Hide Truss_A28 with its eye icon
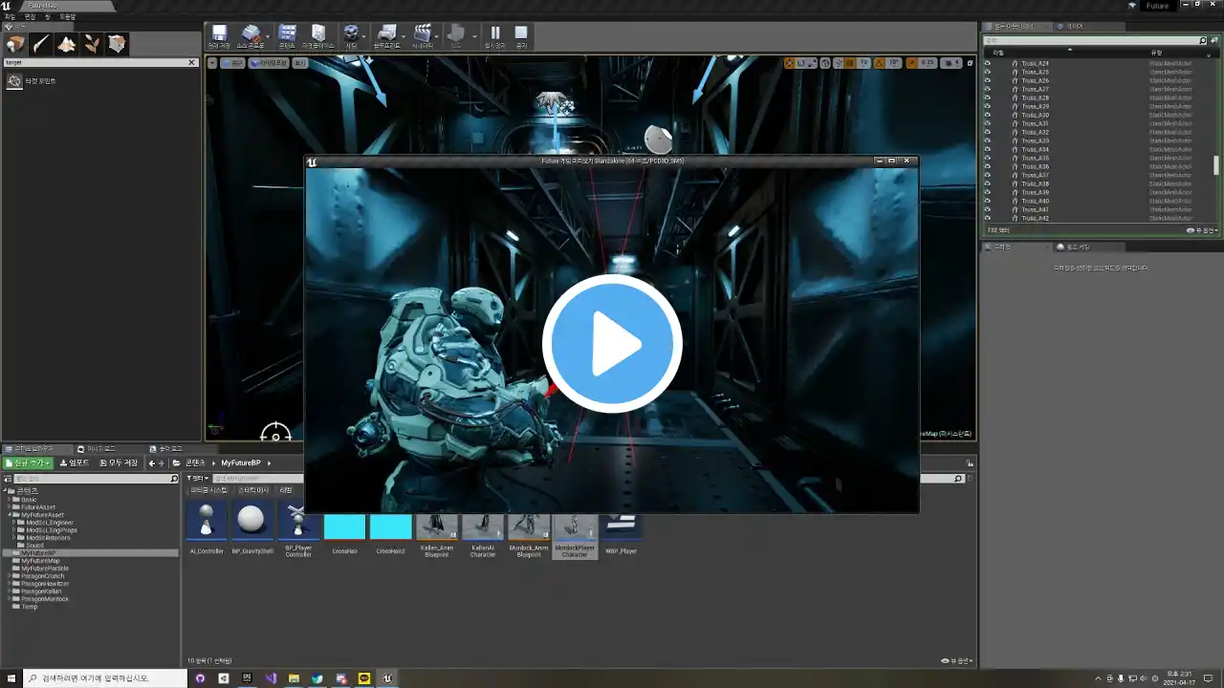The image size is (1224, 688). [988, 97]
